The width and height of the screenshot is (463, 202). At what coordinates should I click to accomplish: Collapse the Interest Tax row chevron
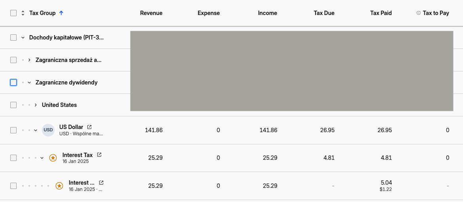[x=42, y=158]
